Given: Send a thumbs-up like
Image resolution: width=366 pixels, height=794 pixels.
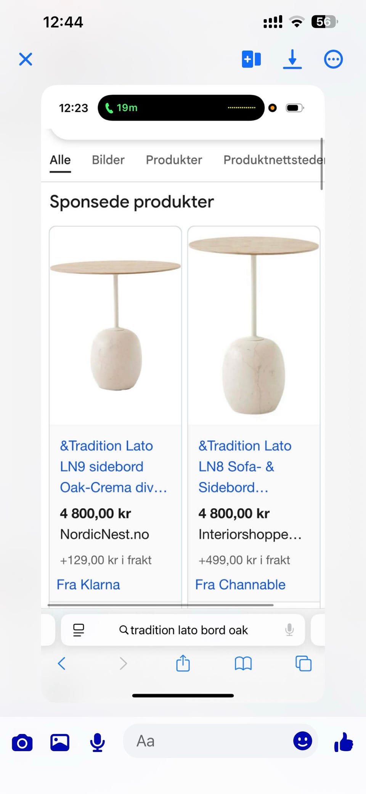Looking at the screenshot, I should (x=344, y=742).
